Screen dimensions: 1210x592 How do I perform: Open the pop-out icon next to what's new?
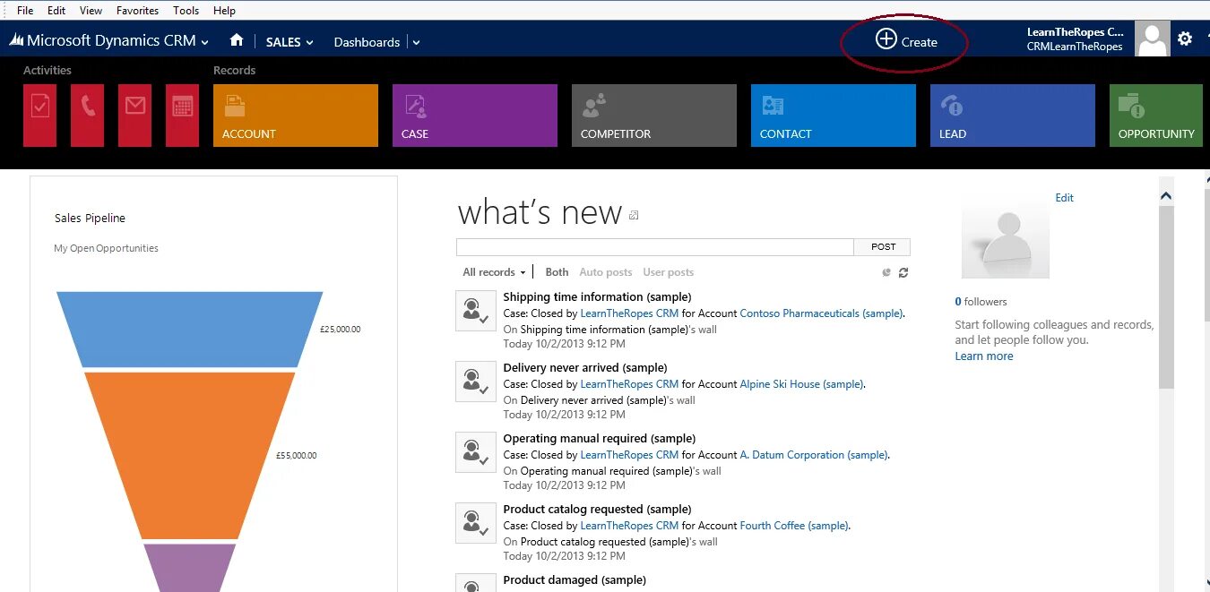[x=634, y=216]
